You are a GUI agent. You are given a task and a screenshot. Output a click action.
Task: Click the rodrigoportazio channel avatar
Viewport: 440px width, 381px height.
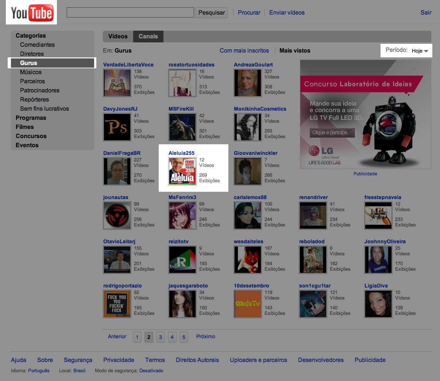(x=117, y=304)
